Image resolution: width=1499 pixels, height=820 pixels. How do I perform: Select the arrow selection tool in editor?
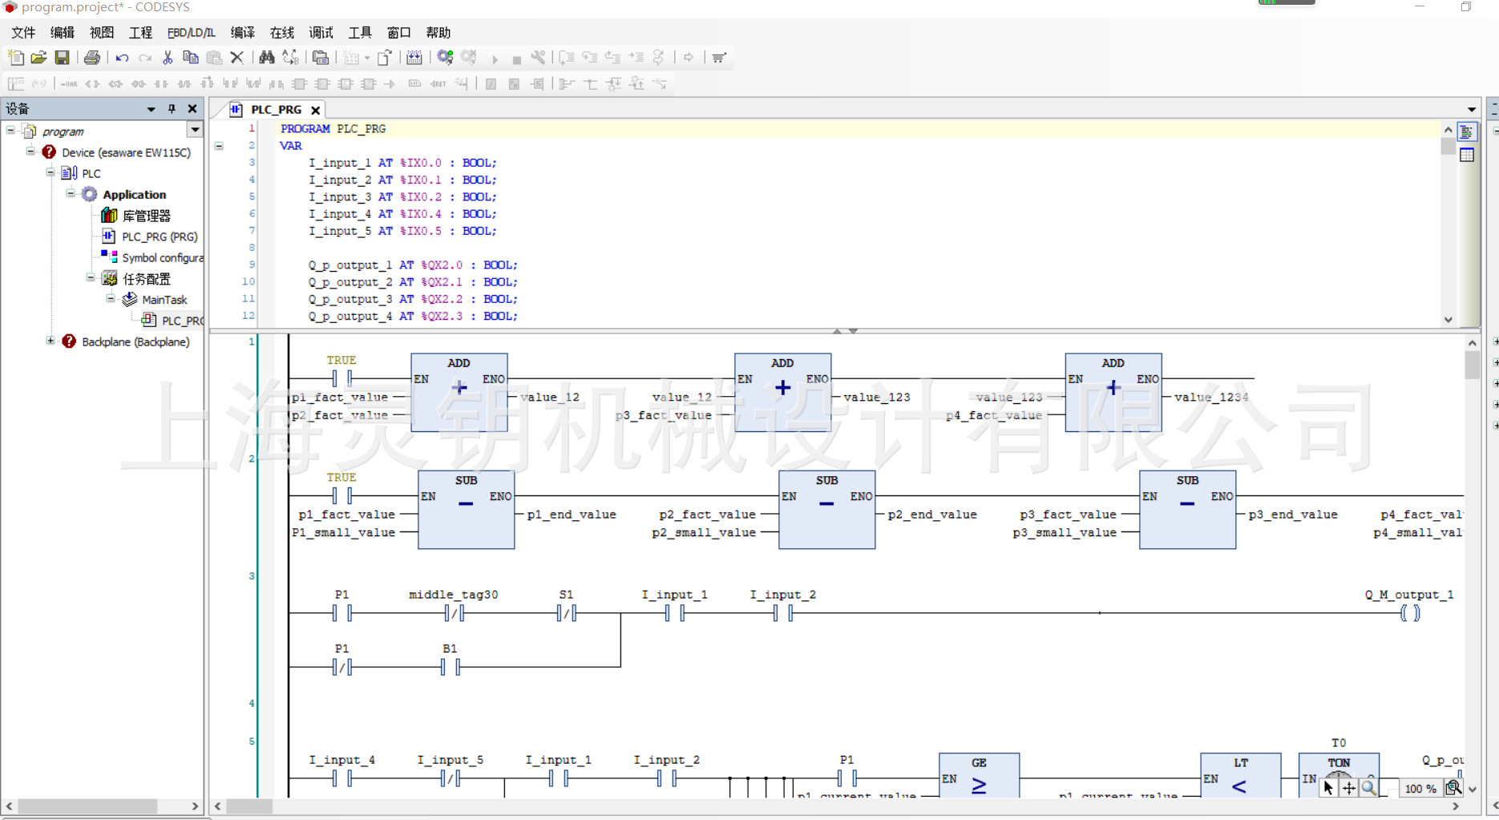[x=1328, y=788]
